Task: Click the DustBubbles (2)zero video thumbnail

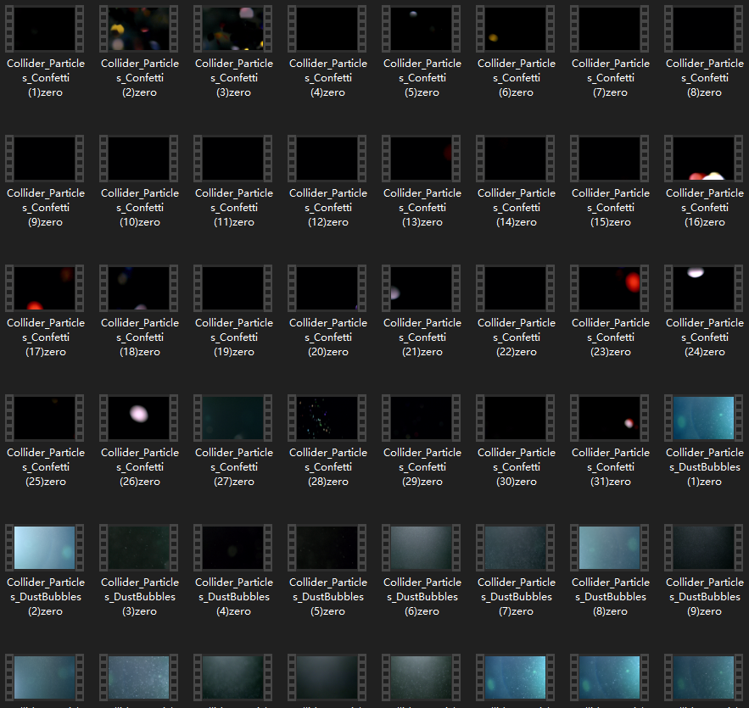Action: pyautogui.click(x=45, y=548)
